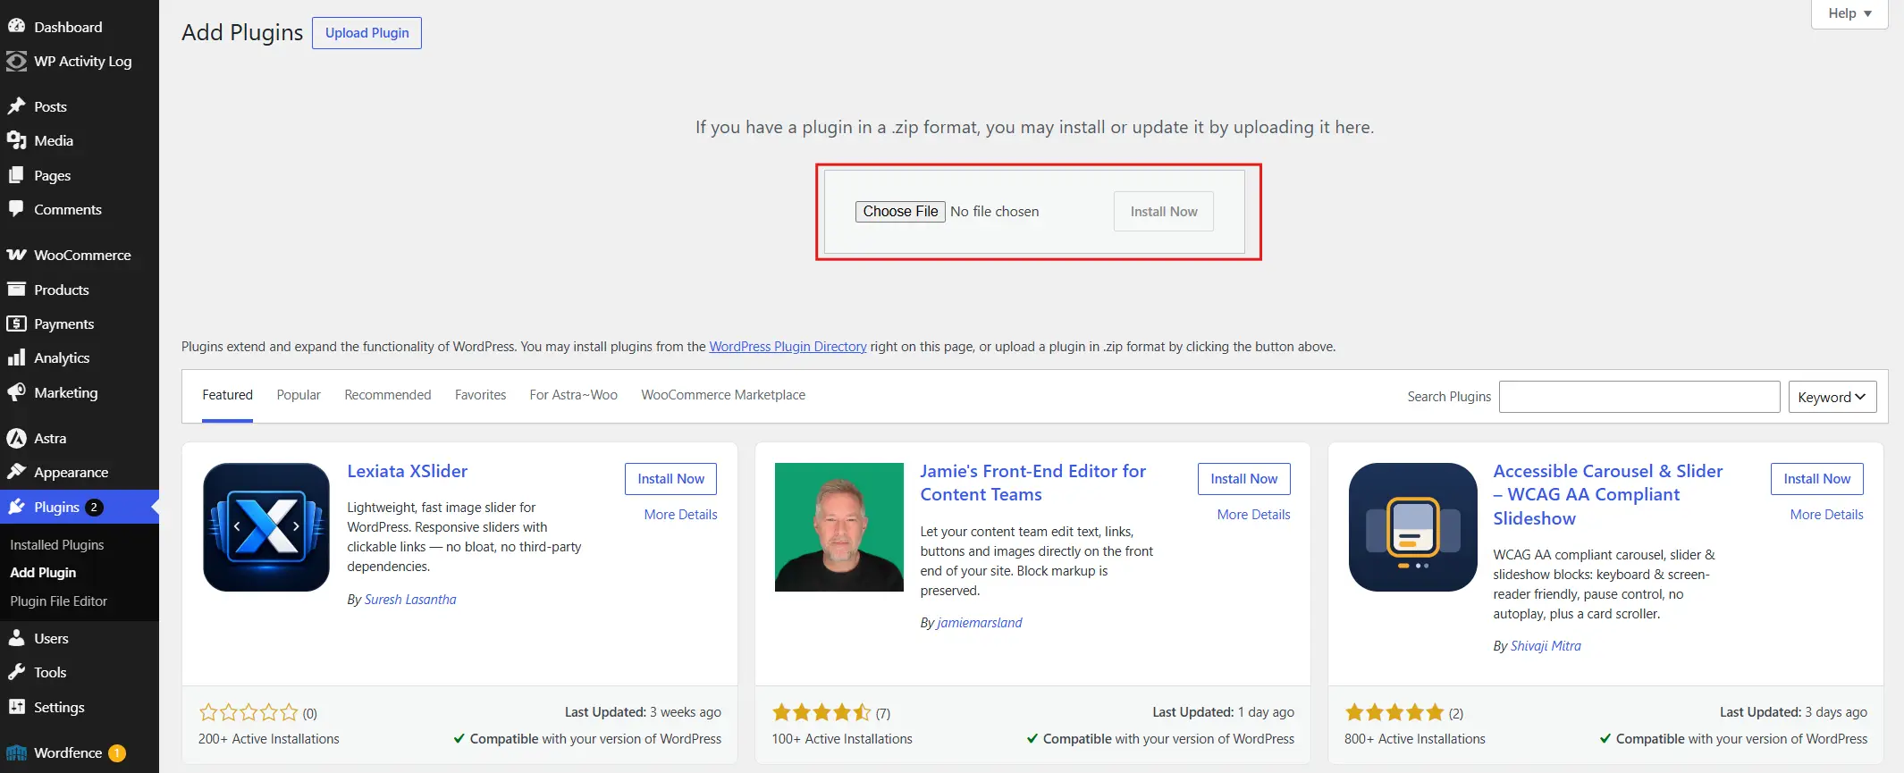Click the Payments dollar icon
The width and height of the screenshot is (1904, 773).
16,323
